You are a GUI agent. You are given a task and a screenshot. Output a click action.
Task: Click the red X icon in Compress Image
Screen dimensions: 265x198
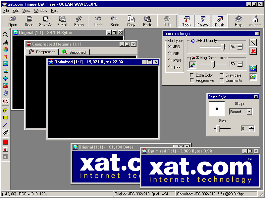point(253,51)
